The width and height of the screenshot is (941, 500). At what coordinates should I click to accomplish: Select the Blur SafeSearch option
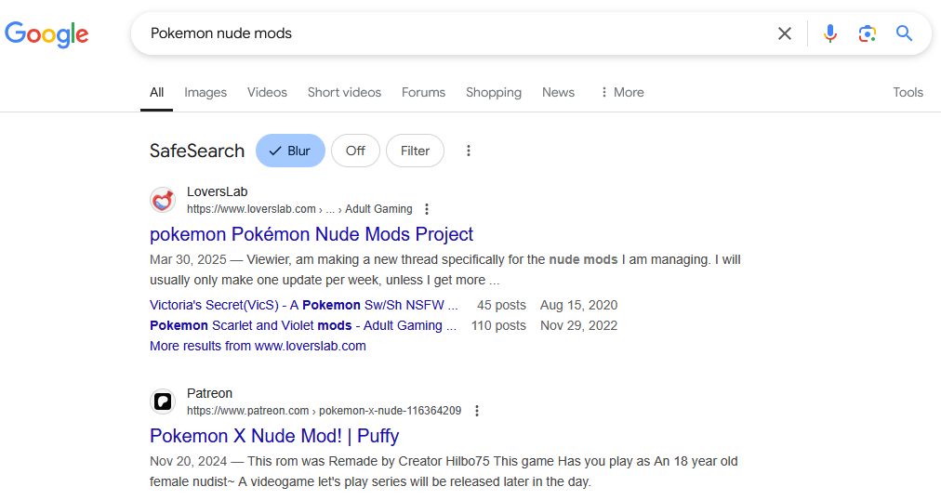coord(290,151)
